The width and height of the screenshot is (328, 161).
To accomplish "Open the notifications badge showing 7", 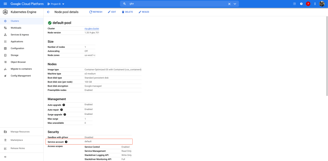I will (308, 4).
